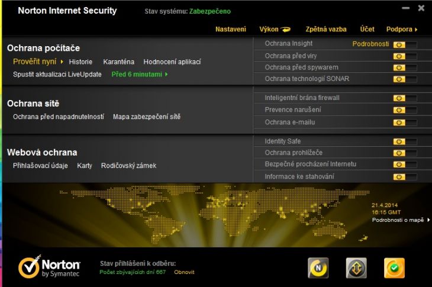
Task: Click Podrobnosti link for Ochrana Insight
Action: coord(370,44)
